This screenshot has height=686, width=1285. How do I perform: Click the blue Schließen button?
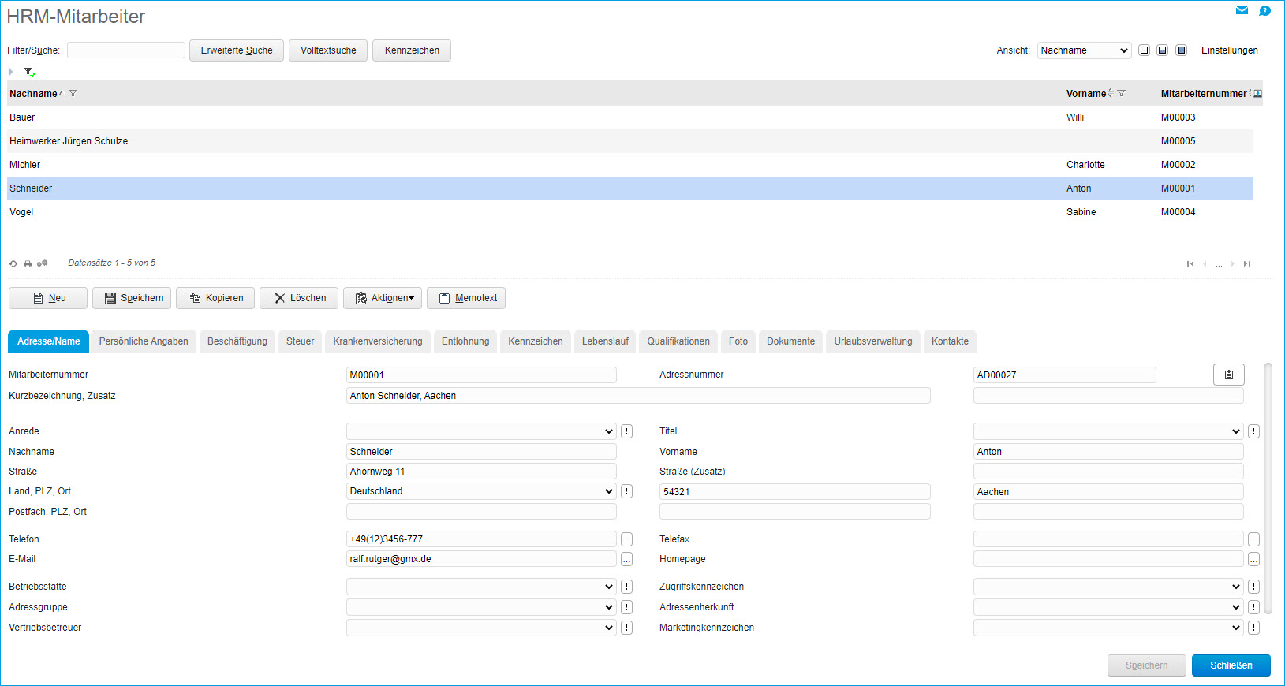[x=1231, y=665]
